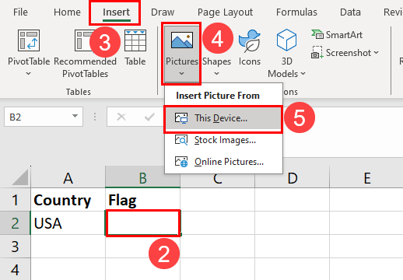
Task: Go to the Page Layout tab
Action: (225, 12)
